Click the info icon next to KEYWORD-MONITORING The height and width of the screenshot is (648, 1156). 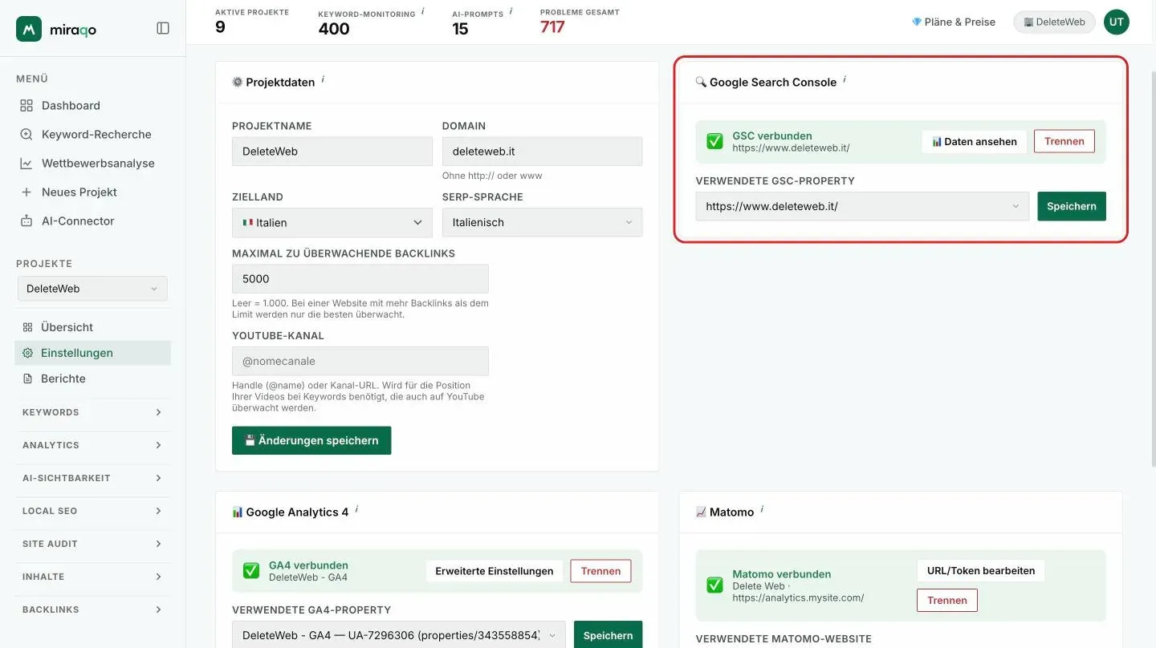tap(423, 12)
